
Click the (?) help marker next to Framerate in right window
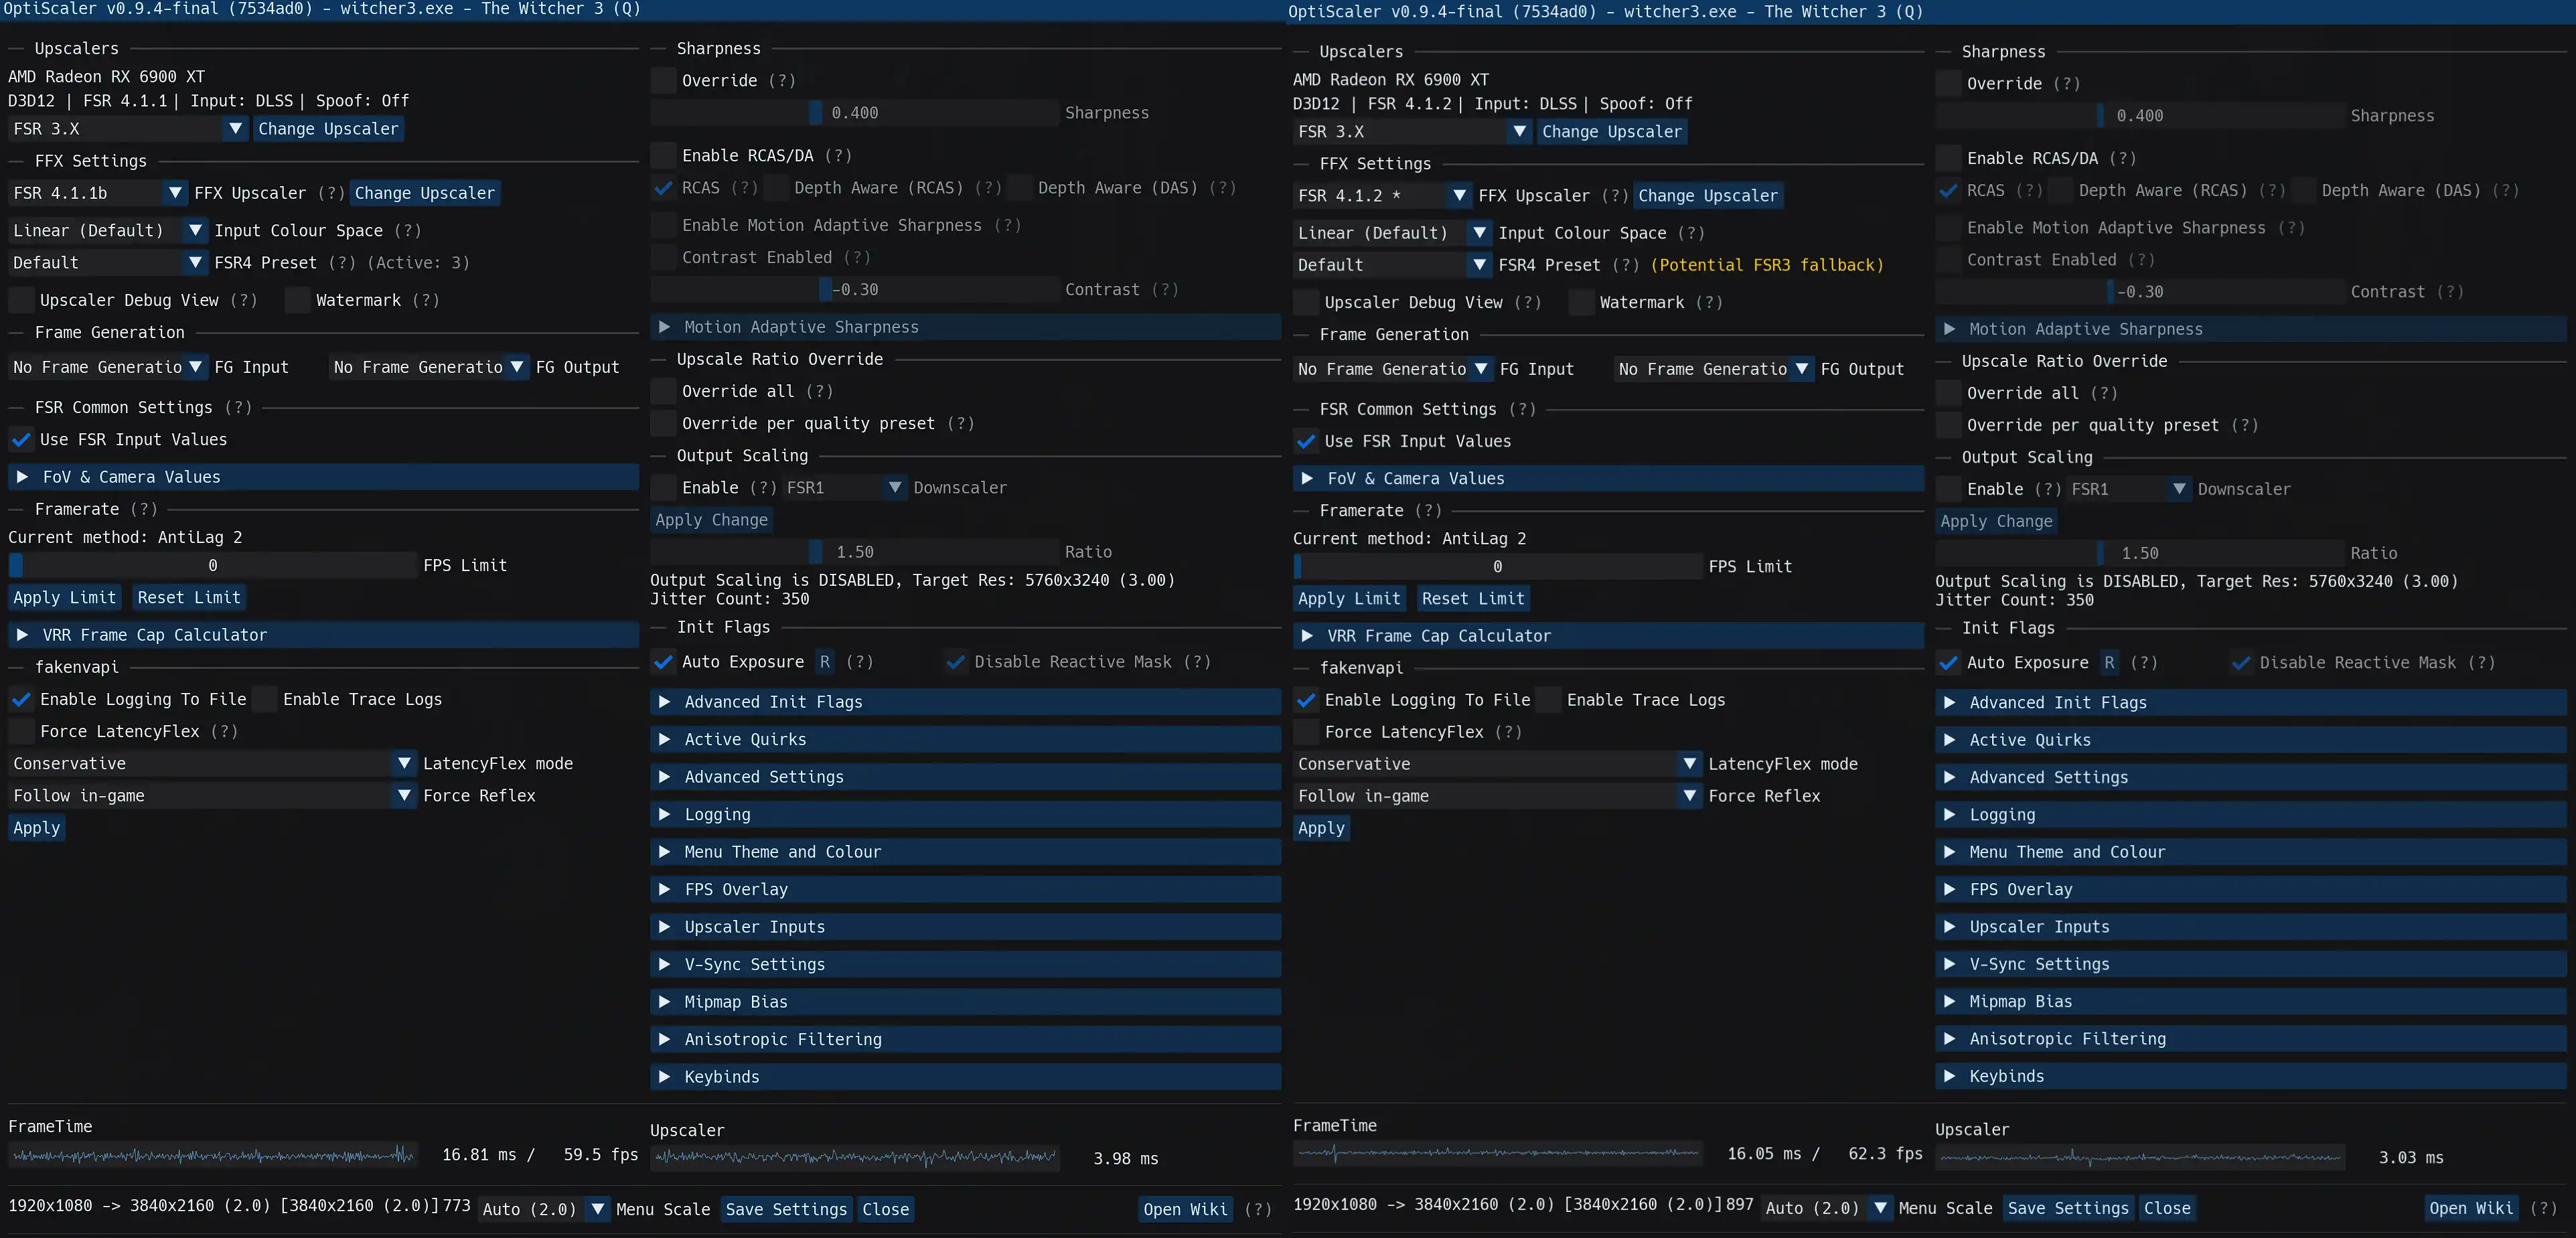coord(1428,511)
